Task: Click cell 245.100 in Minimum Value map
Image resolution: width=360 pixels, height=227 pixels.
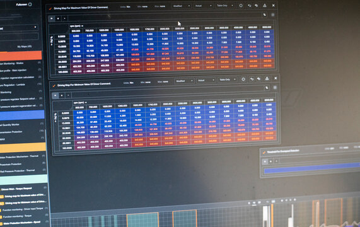Action: (x=124, y=136)
